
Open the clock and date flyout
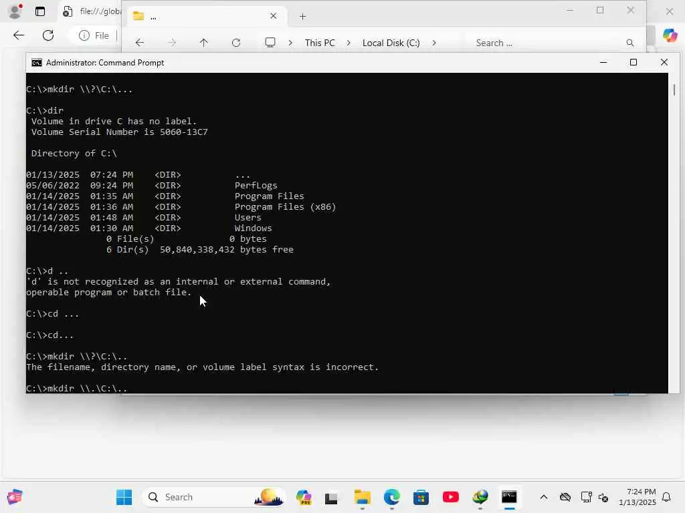[638, 497]
